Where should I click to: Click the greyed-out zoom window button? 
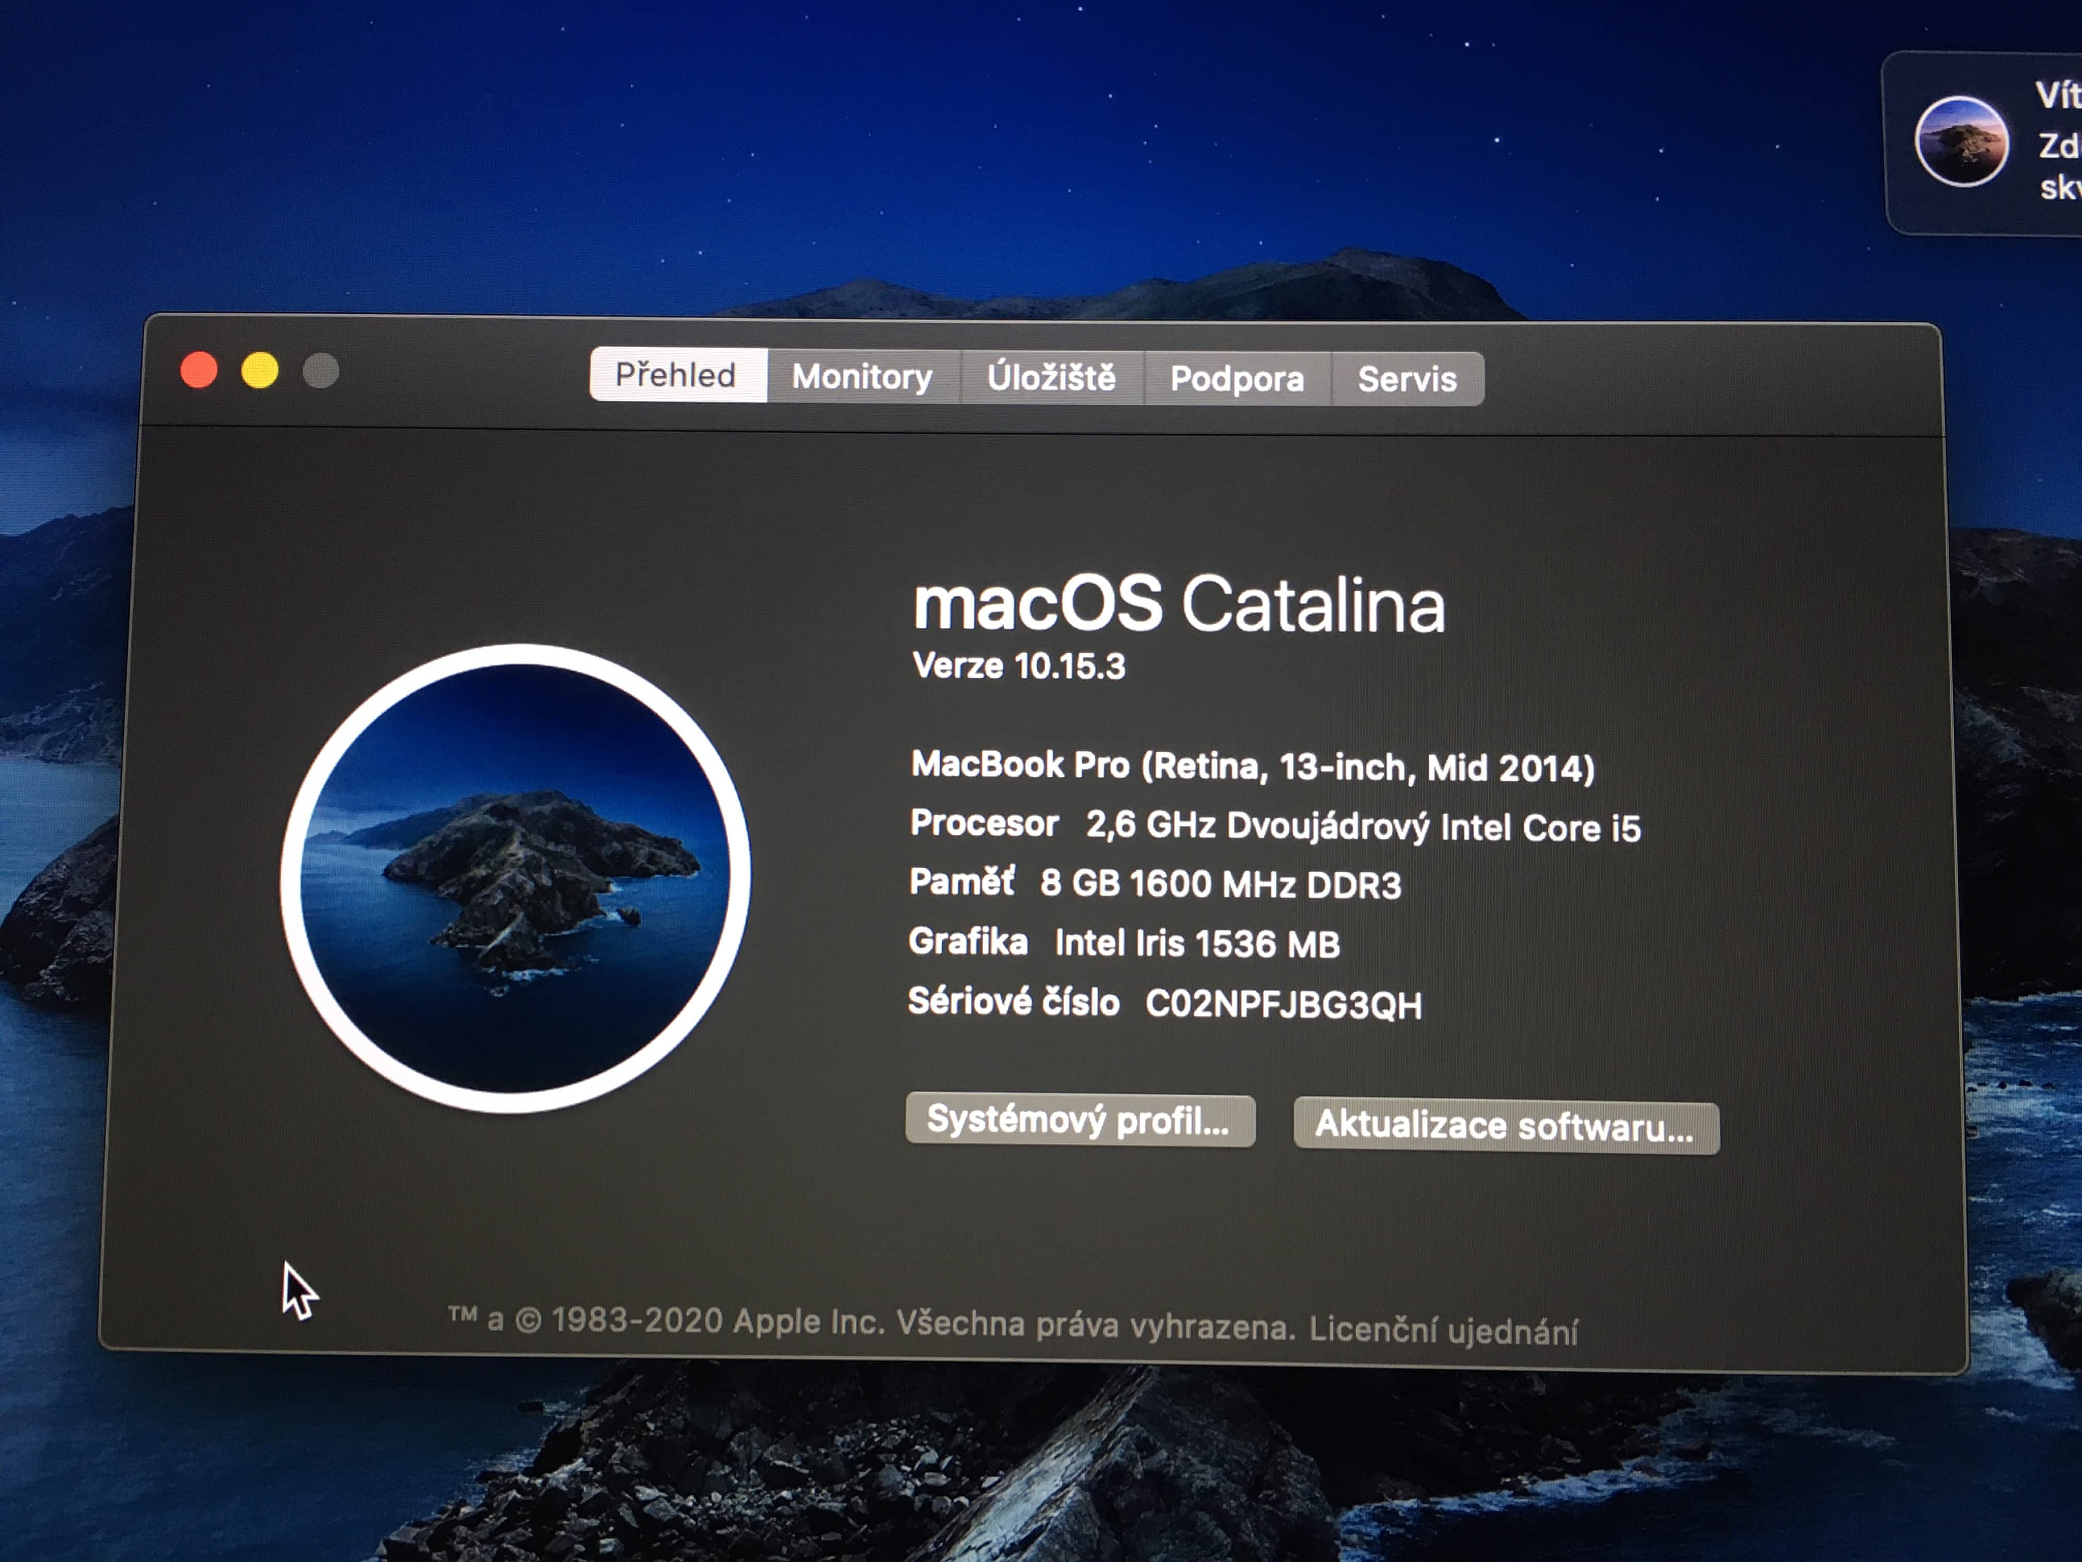point(321,371)
